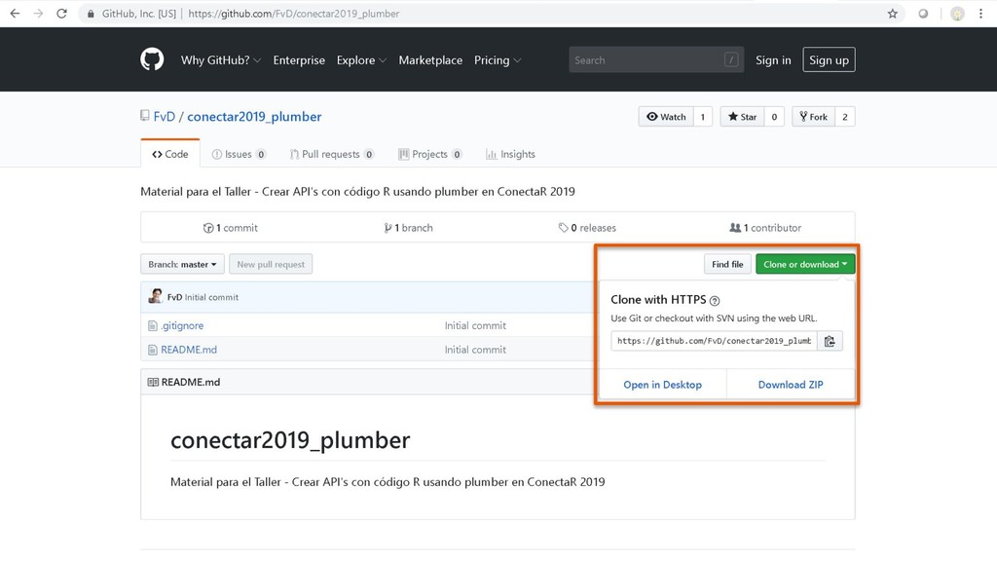The width and height of the screenshot is (997, 561).
Task: Click the watchers count 1
Action: point(703,117)
